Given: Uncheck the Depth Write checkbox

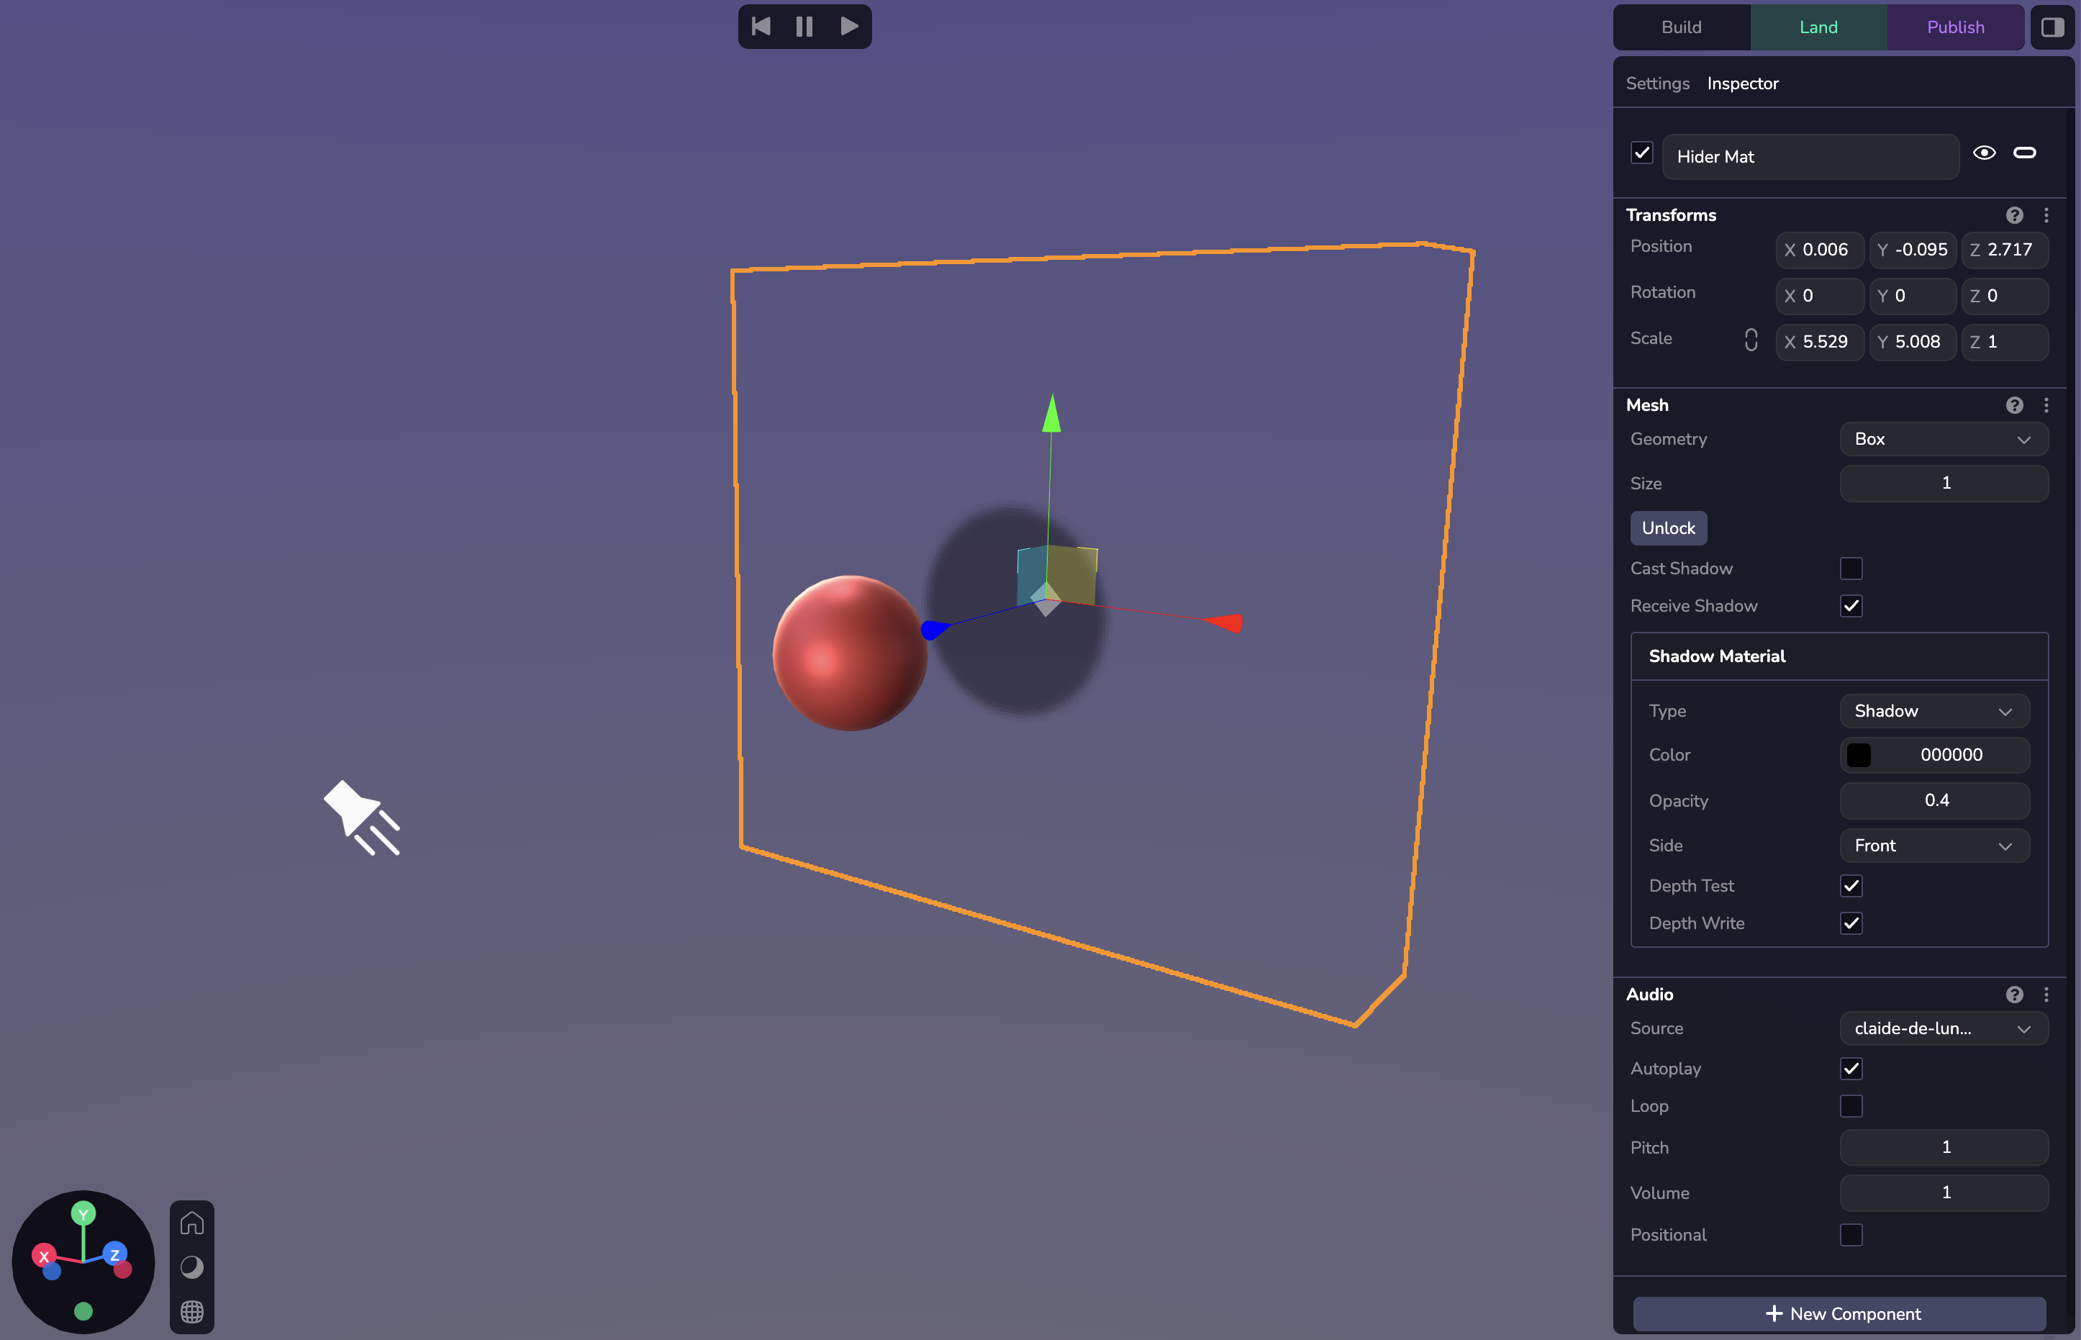Looking at the screenshot, I should [x=1851, y=923].
